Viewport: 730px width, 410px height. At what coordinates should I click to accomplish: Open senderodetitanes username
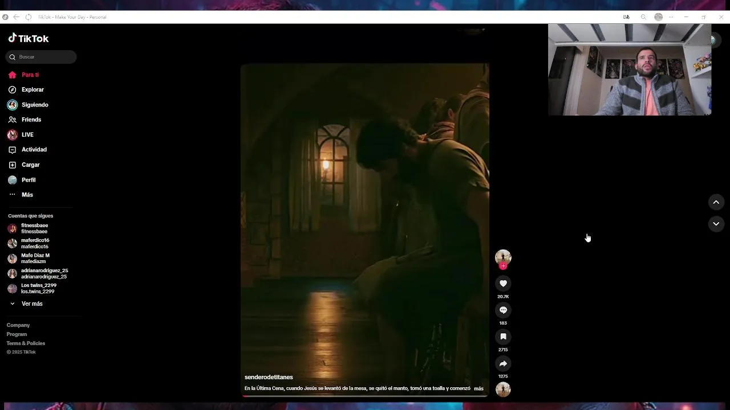269,378
